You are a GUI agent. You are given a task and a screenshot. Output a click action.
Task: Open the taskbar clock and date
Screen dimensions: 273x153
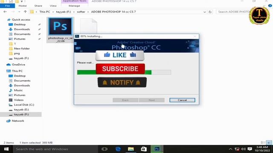tap(262, 149)
